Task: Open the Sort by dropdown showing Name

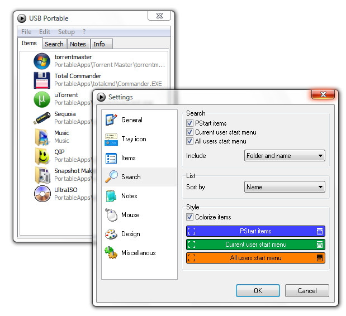Action: [x=285, y=187]
